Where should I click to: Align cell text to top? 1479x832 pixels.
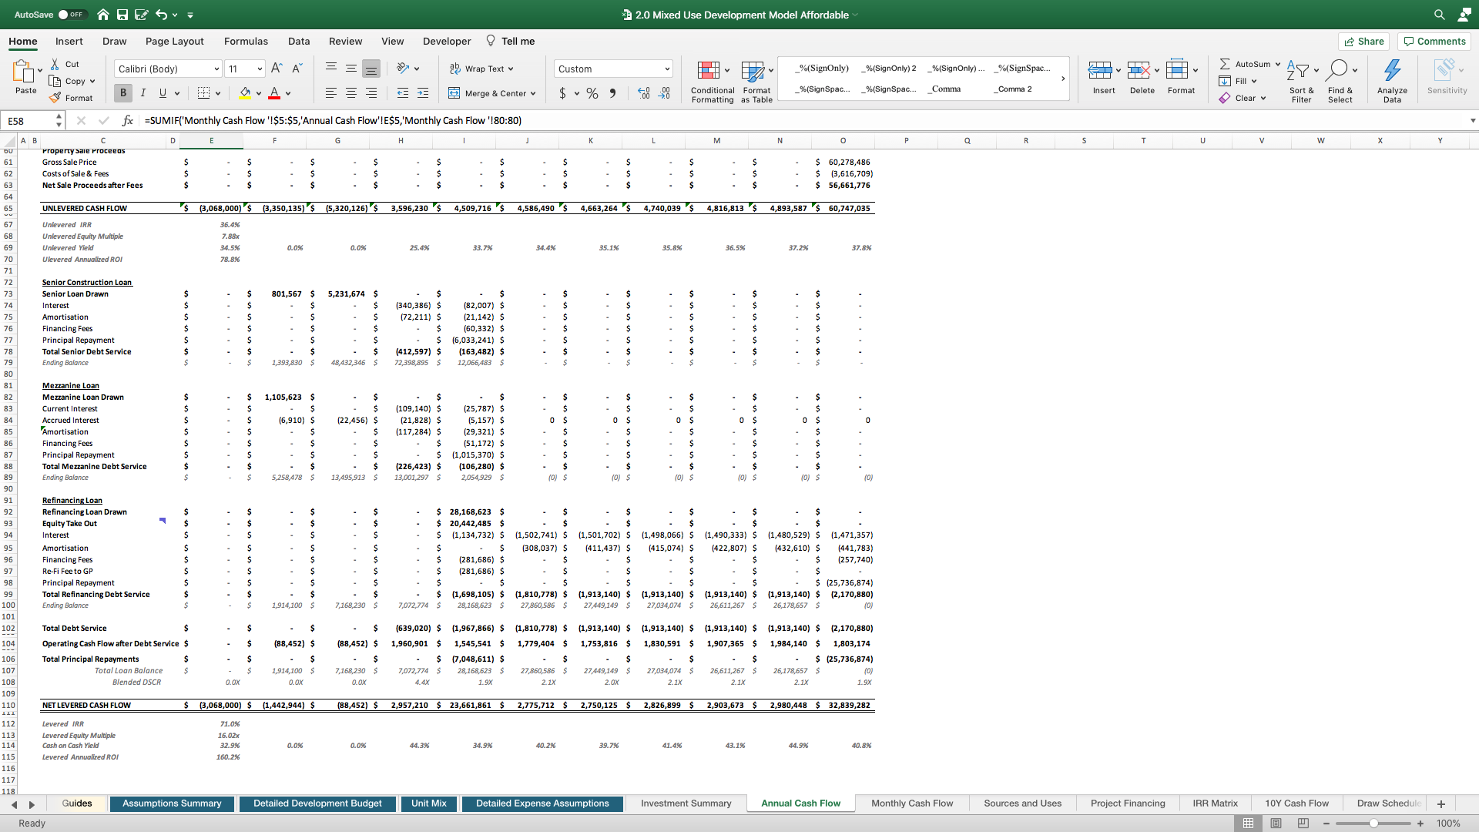[331, 69]
